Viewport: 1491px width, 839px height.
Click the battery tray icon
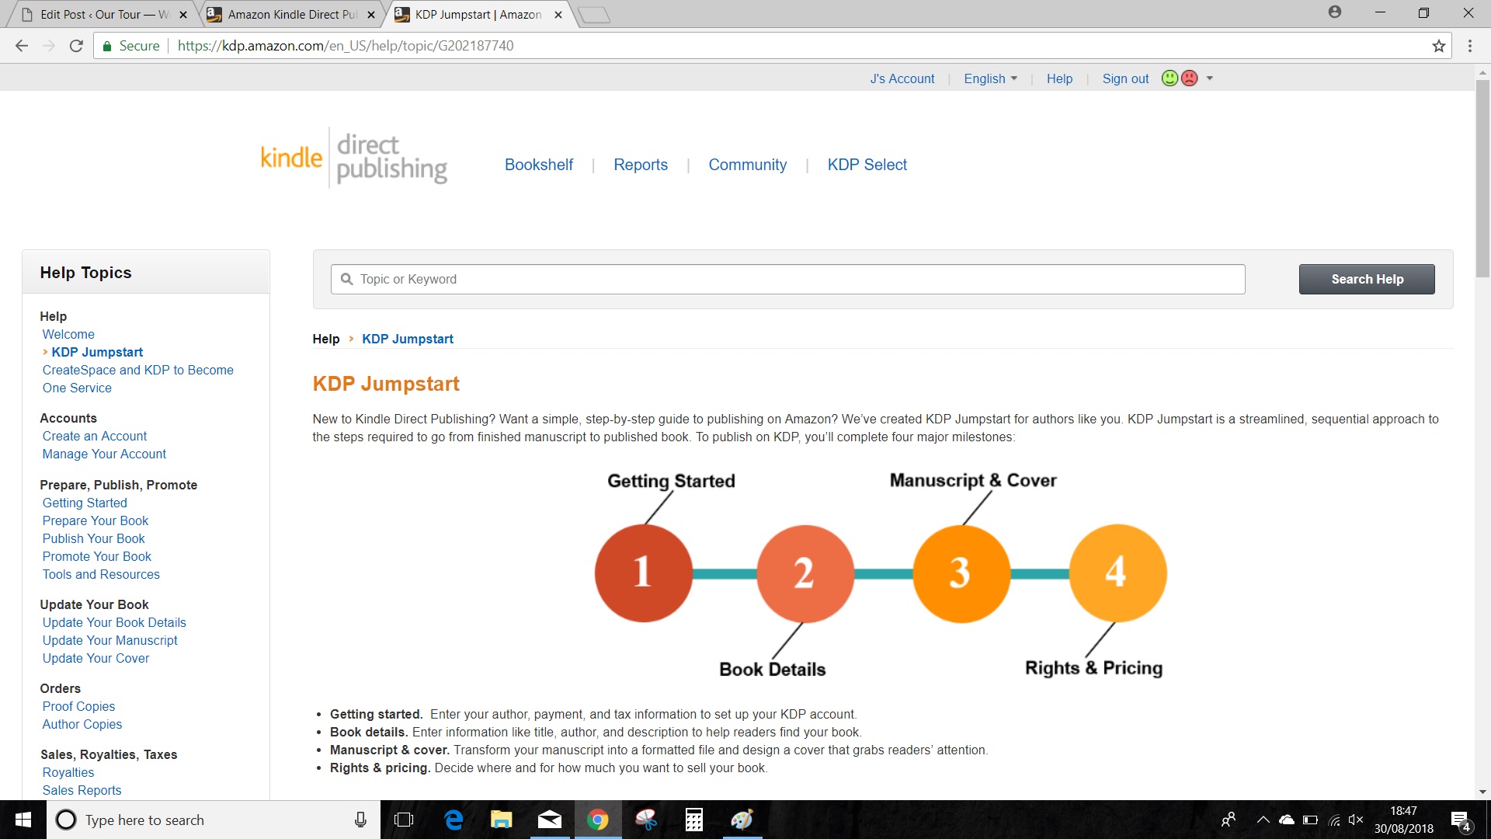click(1311, 820)
